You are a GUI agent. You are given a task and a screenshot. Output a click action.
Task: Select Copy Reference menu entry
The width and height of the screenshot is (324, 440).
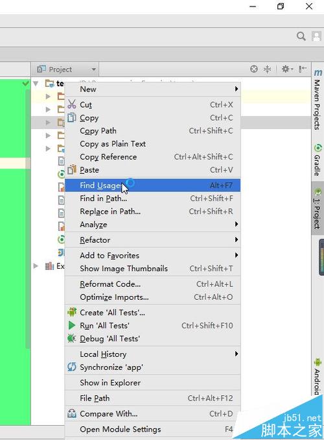(x=153, y=157)
